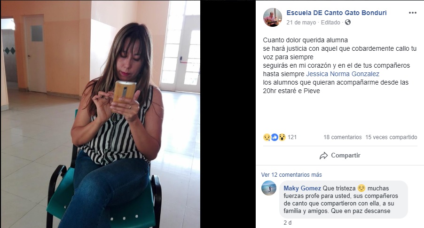
Task: View the Editado edit history
Action: [x=330, y=23]
